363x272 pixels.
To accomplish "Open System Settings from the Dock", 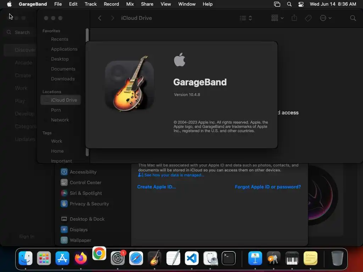I will pos(118,258).
